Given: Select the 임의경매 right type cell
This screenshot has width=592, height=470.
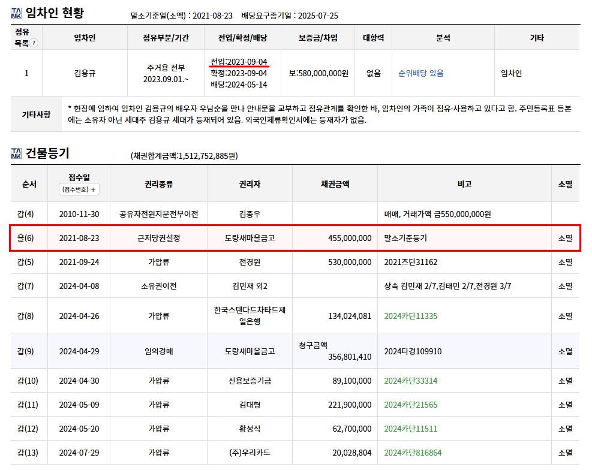Looking at the screenshot, I should coord(158,351).
